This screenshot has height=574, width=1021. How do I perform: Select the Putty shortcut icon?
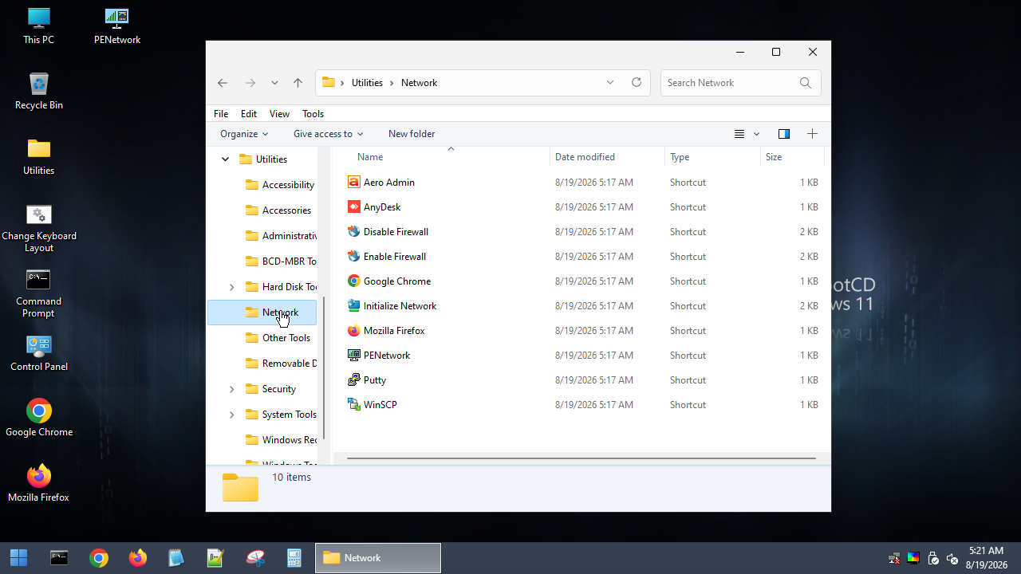354,379
